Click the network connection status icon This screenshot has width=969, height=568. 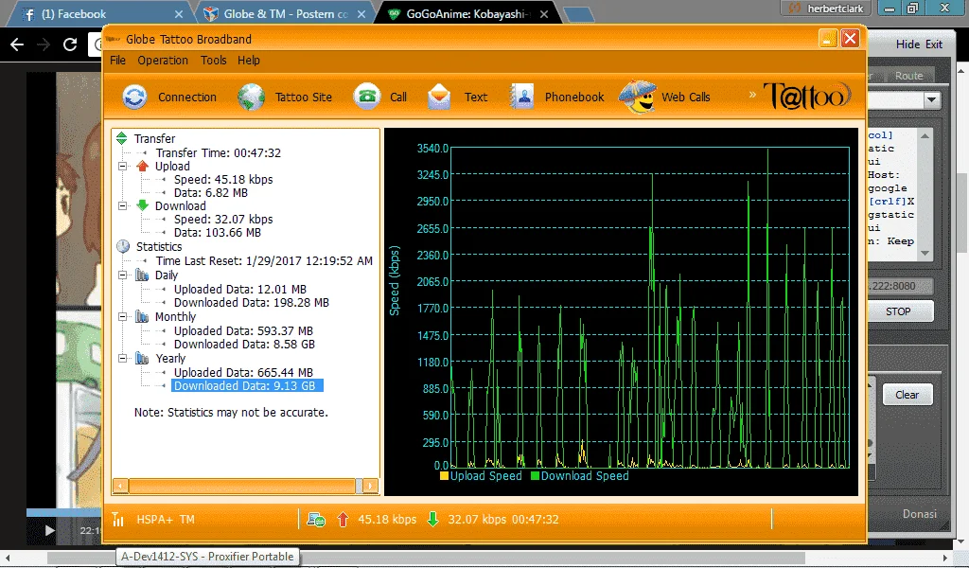click(316, 520)
